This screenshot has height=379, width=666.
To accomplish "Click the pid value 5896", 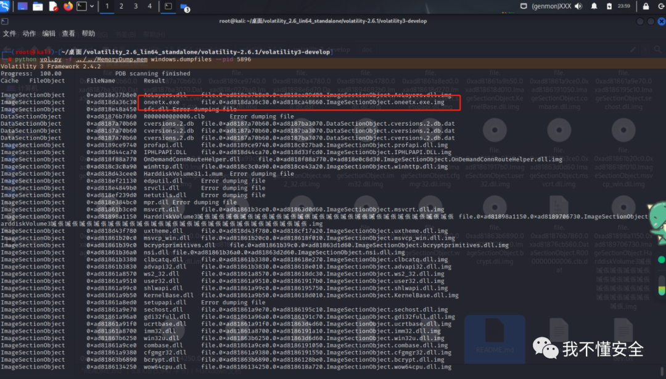I will pos(244,59).
